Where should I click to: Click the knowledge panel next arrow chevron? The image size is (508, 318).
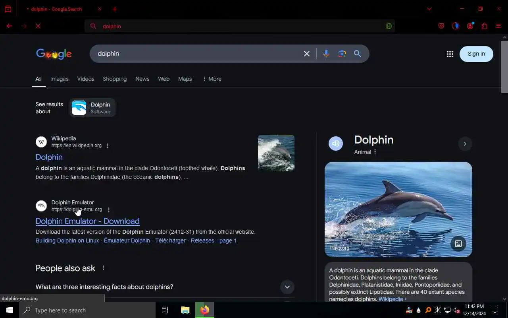click(x=465, y=144)
